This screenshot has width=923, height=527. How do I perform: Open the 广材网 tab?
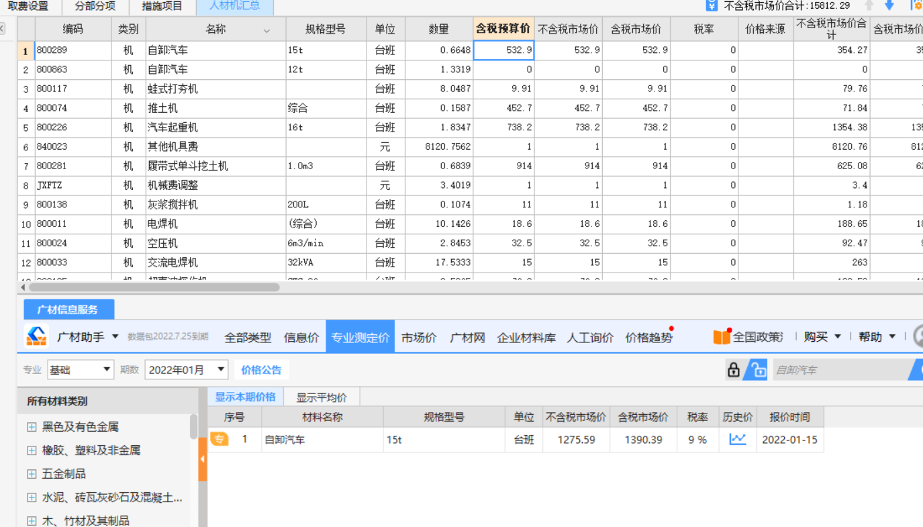[467, 337]
